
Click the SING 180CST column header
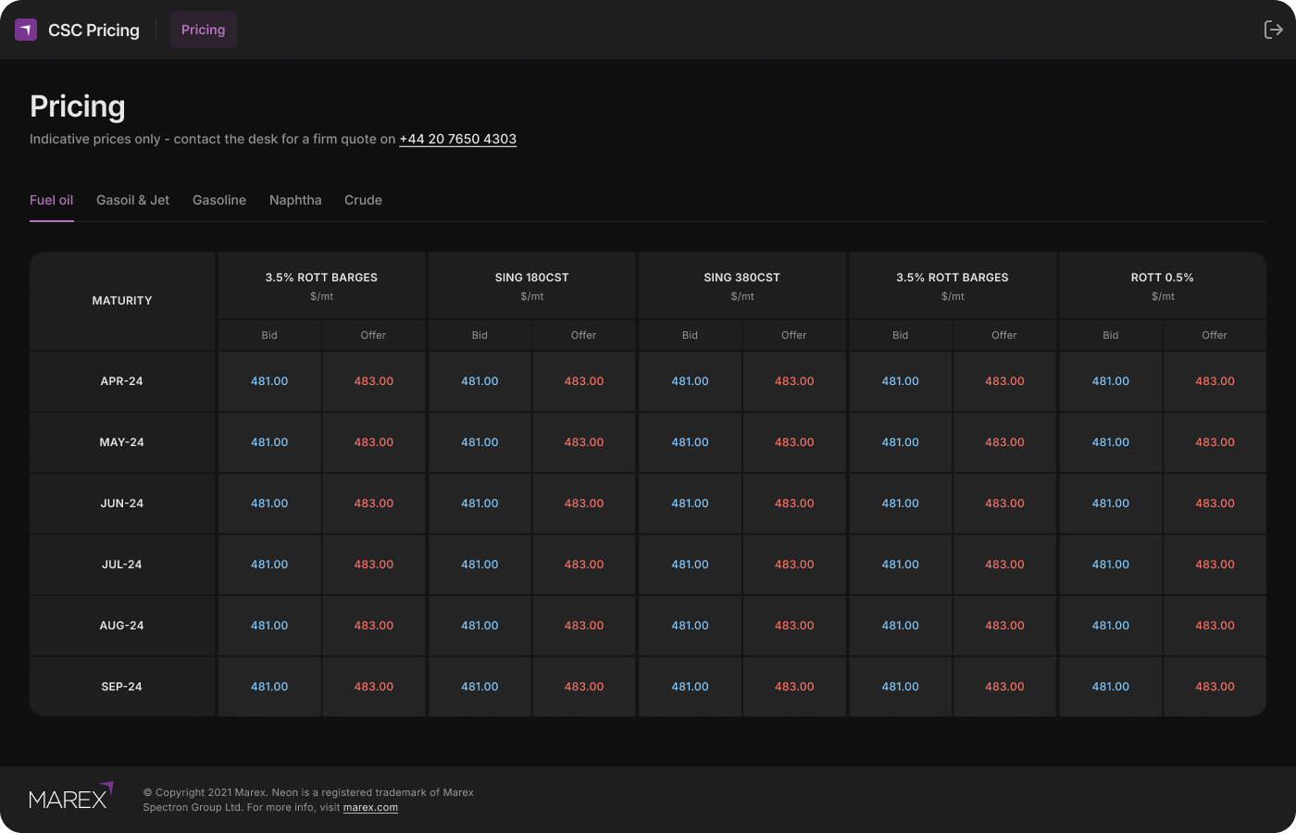click(532, 286)
